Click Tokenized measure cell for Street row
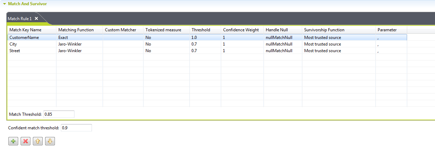The height and width of the screenshot is (146, 435). [x=166, y=51]
